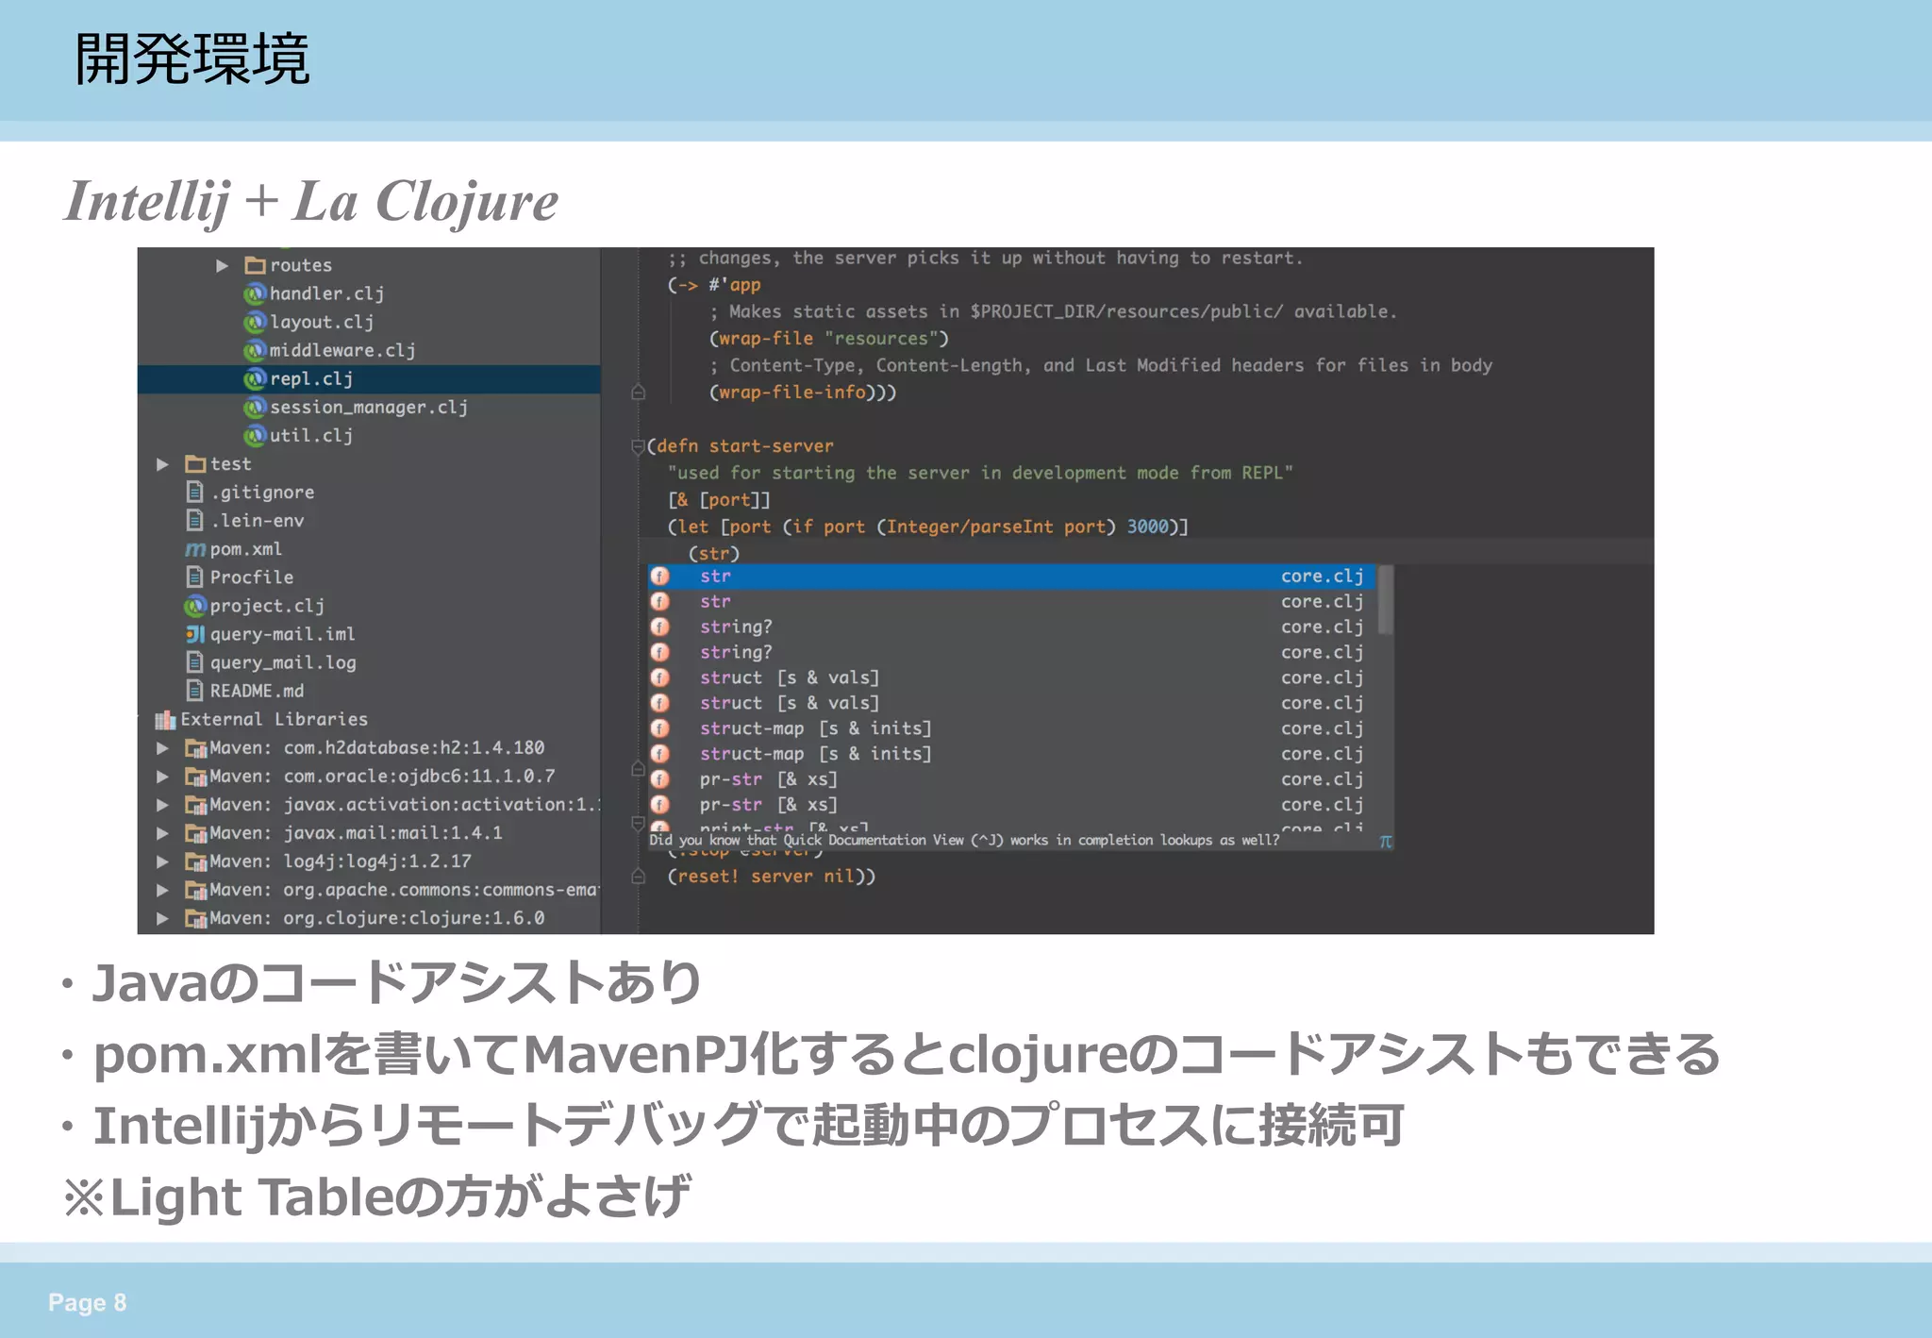1932x1338 pixels.
Task: Click fold end marker beside wrap-file-info line
Action: 638,393
